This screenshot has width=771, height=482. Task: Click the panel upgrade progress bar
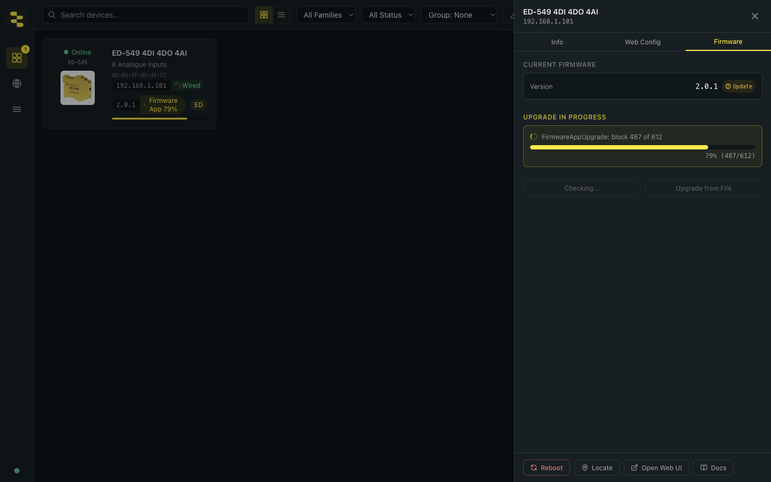coord(642,147)
